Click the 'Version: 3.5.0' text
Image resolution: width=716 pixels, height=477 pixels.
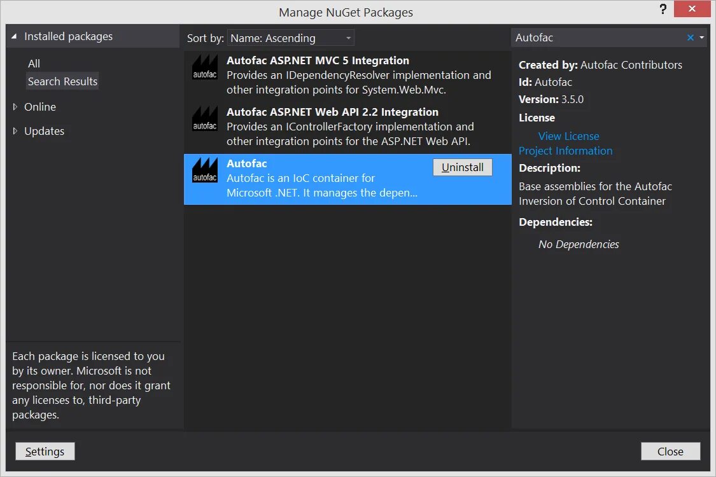[x=551, y=99]
